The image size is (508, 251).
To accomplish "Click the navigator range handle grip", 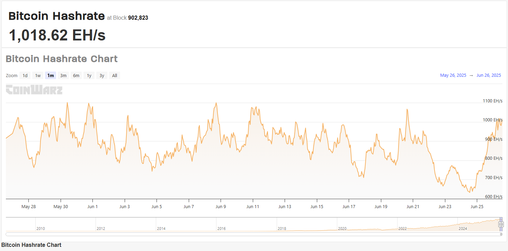I will point(501,224).
